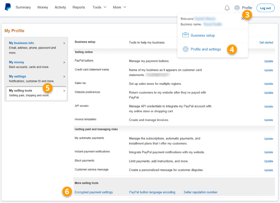Expand the More dropdown menu
280x203 pixels.
(119, 7)
